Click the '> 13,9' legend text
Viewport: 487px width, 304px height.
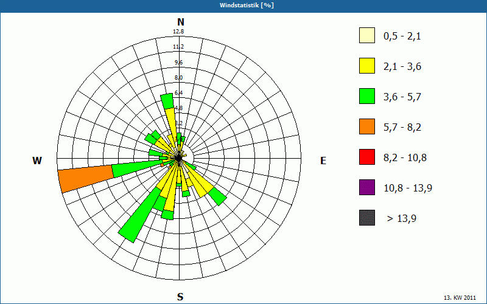click(x=402, y=219)
